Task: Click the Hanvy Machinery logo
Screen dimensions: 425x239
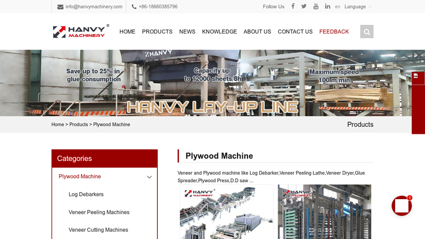Action: point(81,31)
